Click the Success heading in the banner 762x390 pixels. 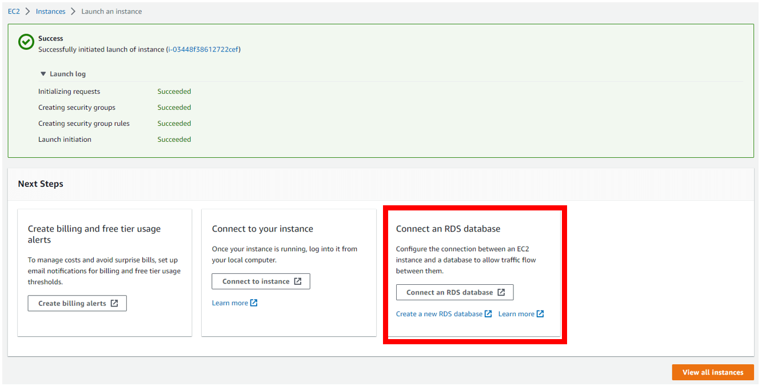point(51,39)
